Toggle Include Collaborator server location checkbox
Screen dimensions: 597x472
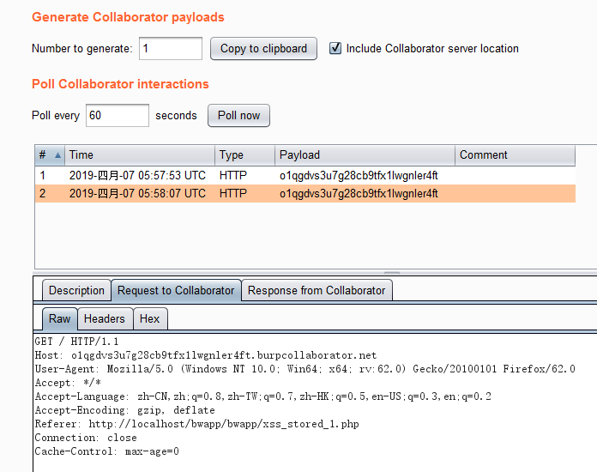335,49
